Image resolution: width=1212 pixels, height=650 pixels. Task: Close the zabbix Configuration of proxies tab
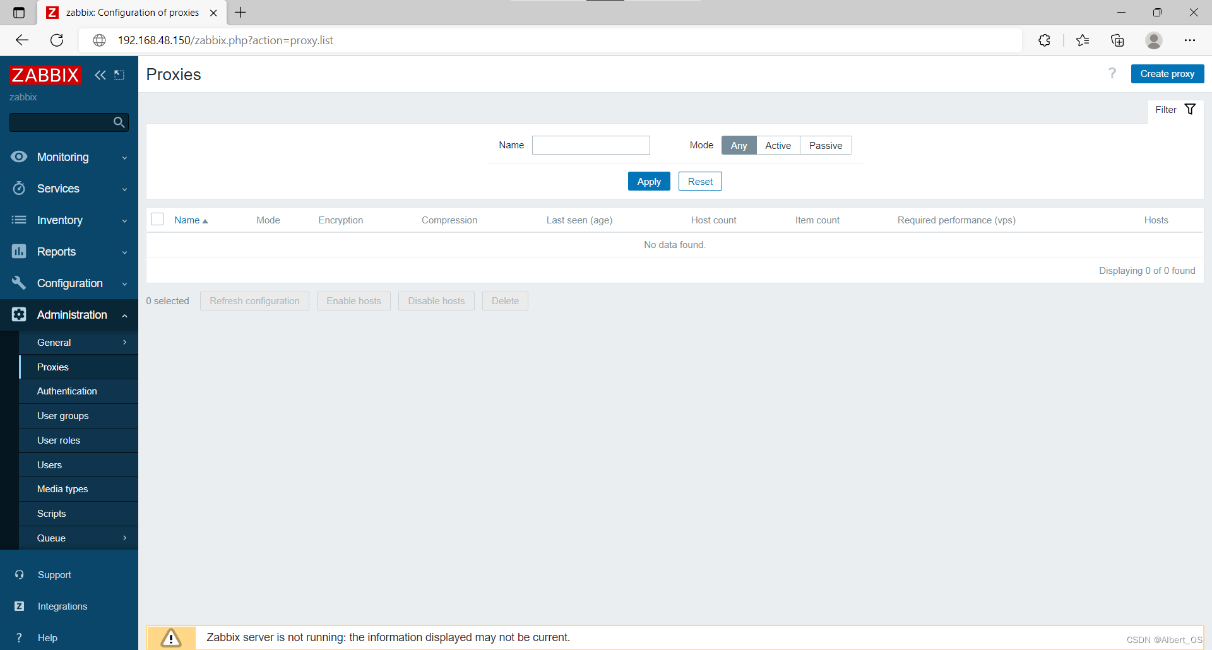click(213, 13)
